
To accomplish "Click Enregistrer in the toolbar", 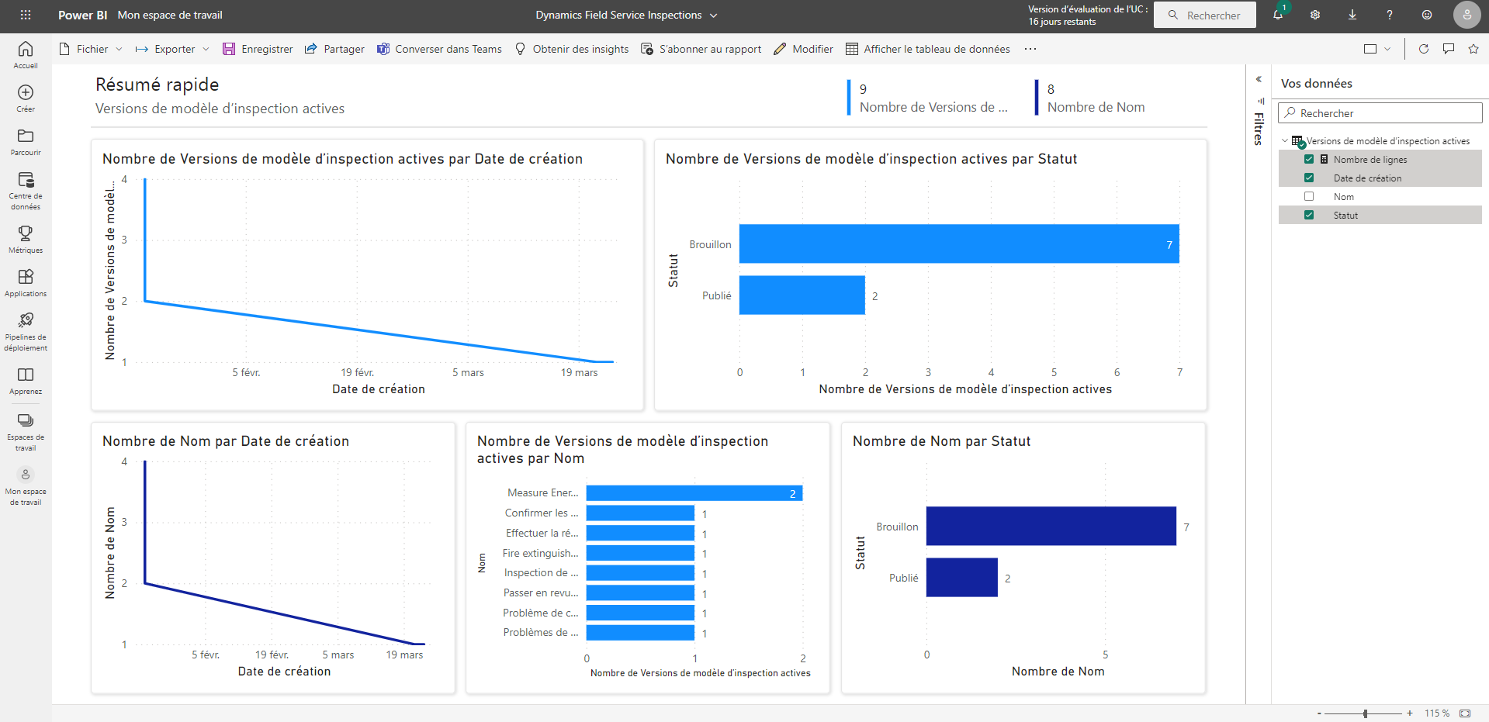I will pyautogui.click(x=258, y=49).
